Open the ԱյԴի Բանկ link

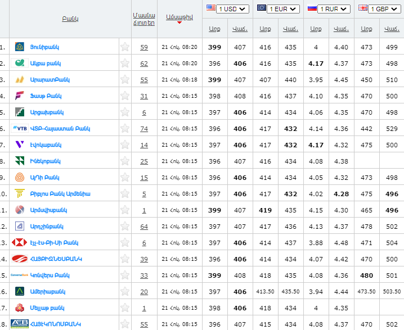point(45,178)
